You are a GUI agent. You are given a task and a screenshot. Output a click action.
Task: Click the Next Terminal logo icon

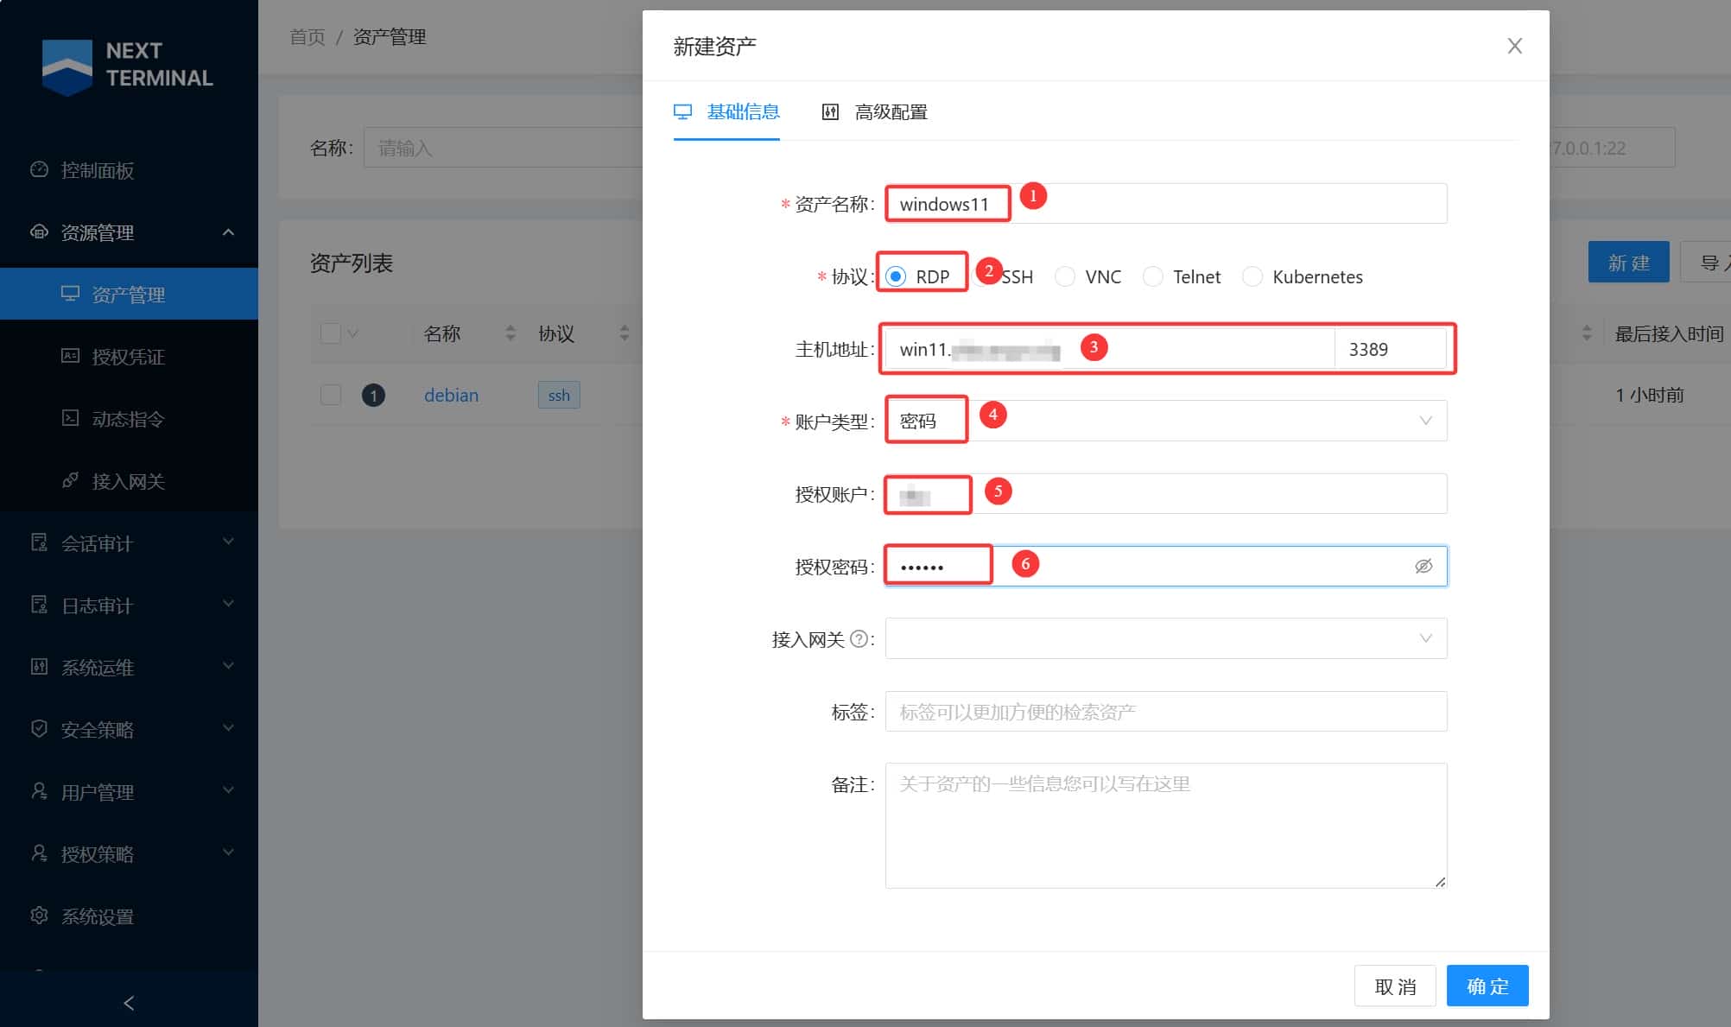click(67, 66)
